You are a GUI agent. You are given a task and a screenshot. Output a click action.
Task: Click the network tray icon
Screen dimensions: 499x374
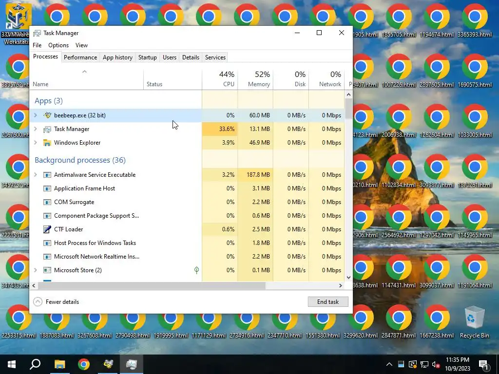(x=424, y=364)
